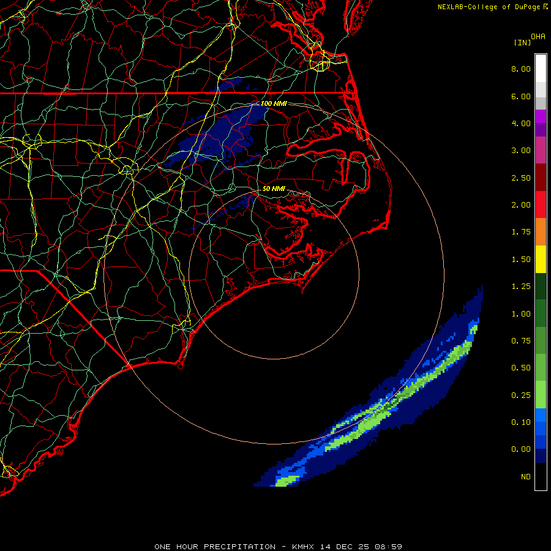Select the 1.00 legend value
This screenshot has height=551, width=551.
coord(521,314)
